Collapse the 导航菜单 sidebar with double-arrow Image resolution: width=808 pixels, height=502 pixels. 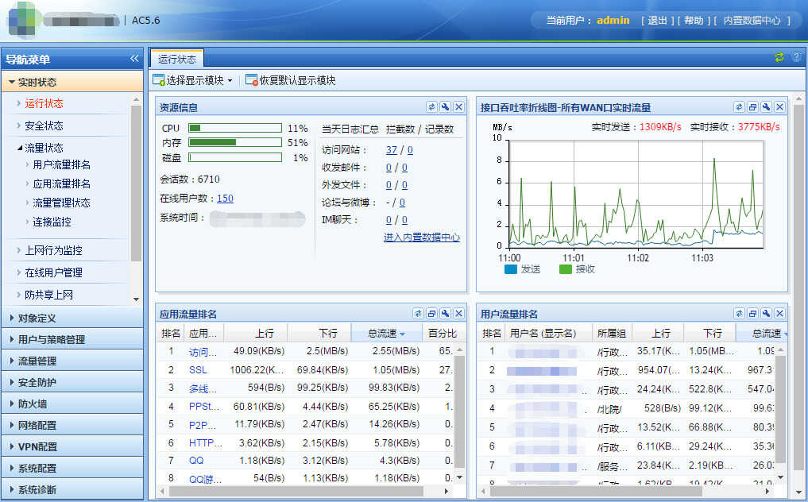click(x=134, y=59)
